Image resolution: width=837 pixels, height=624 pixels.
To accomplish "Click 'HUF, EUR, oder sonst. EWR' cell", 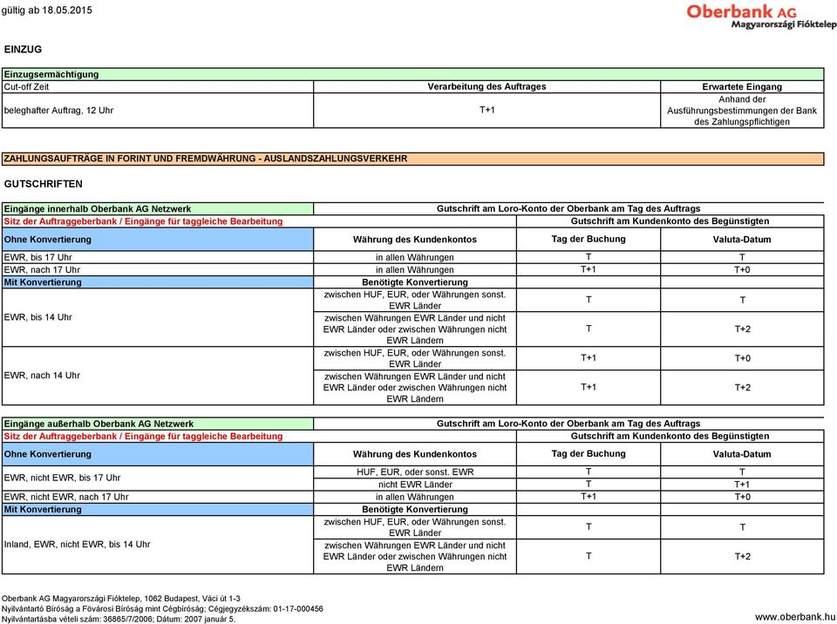I will [x=415, y=471].
